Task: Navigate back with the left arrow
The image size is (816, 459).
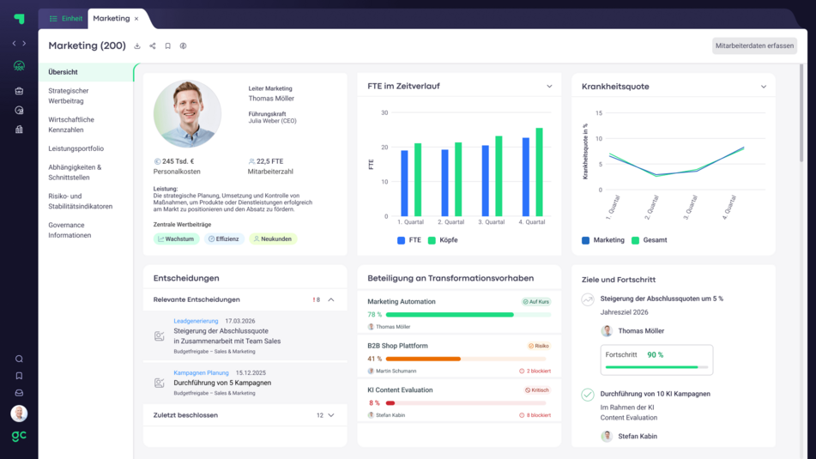Action: point(14,43)
